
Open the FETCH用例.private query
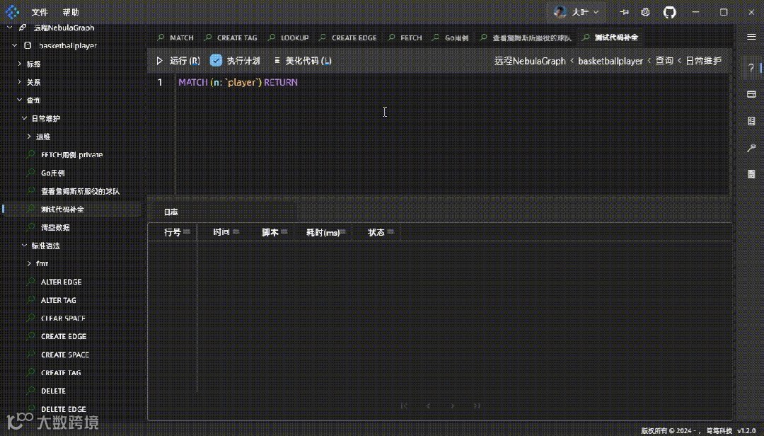pyautogui.click(x=72, y=154)
